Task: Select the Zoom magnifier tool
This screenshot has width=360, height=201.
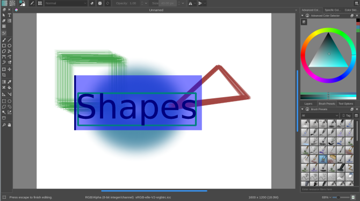Action: coord(4,125)
